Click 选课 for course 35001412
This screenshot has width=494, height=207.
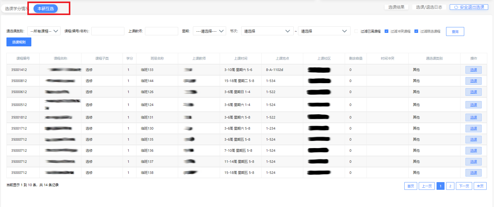tap(473, 70)
